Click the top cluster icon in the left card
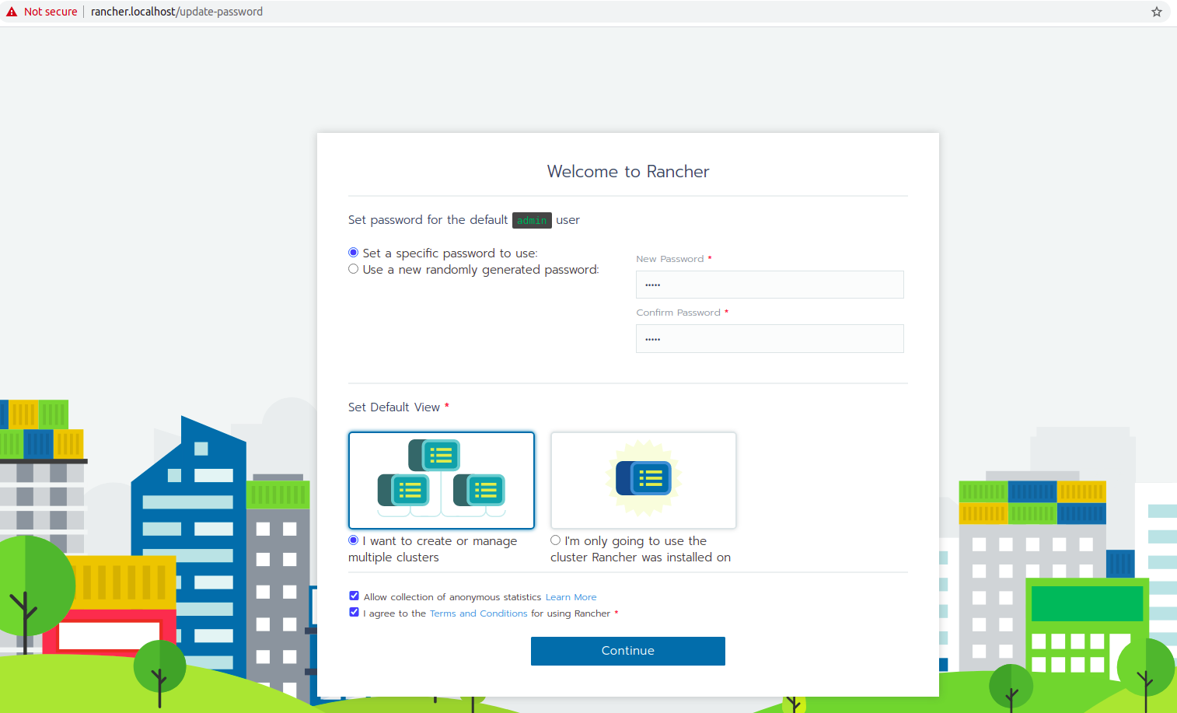Viewport: 1177px width, 713px height. (x=433, y=456)
